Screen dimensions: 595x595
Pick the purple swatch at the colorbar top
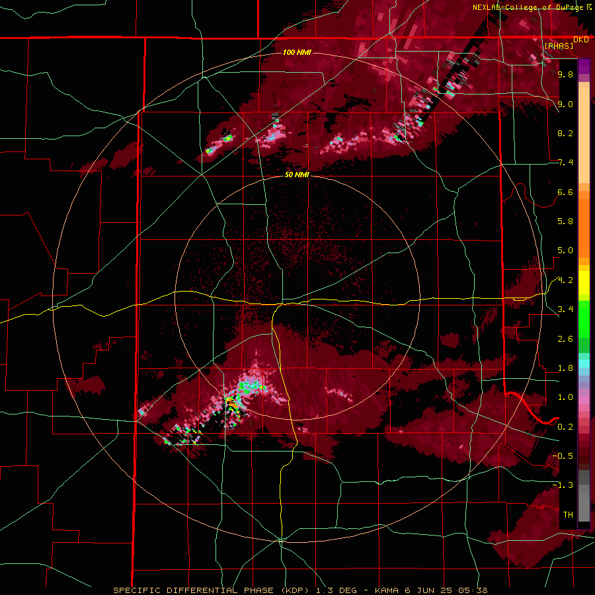[x=584, y=66]
